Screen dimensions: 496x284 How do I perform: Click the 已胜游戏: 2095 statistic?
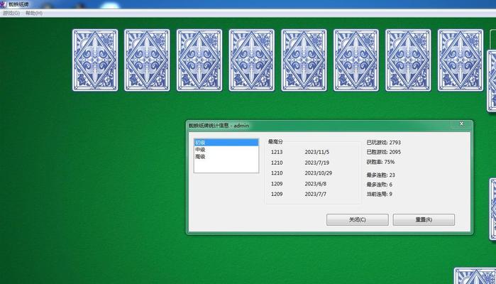383,152
